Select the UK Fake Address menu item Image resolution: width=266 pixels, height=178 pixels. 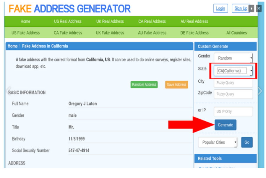(x=110, y=33)
